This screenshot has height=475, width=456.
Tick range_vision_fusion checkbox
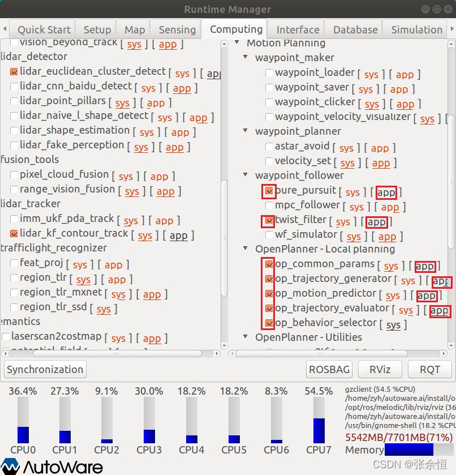[x=14, y=190]
